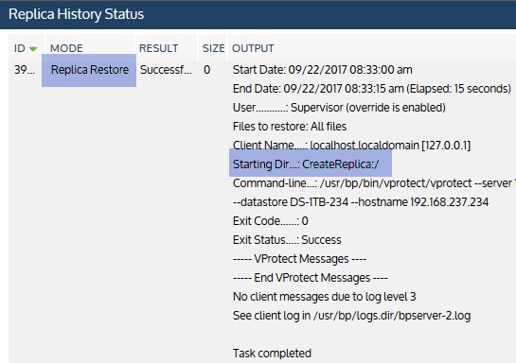Select the Replica Restore mode cell
The width and height of the screenshot is (516, 363).
[90, 70]
